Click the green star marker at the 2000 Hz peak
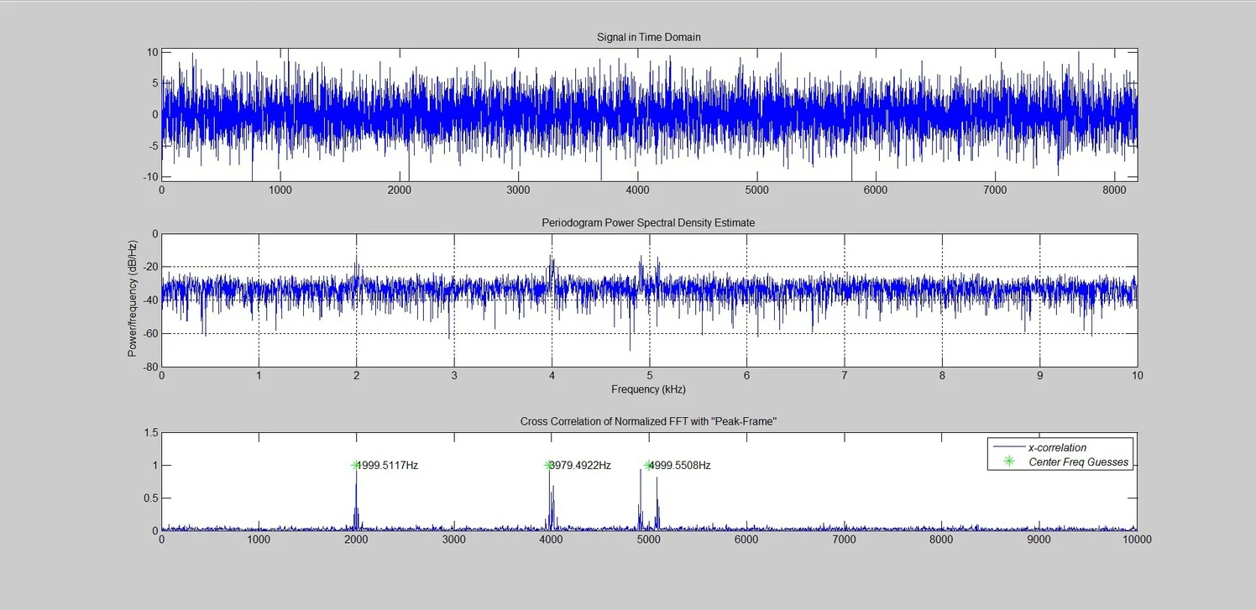Screen dimensions: 1256x610 (356, 465)
